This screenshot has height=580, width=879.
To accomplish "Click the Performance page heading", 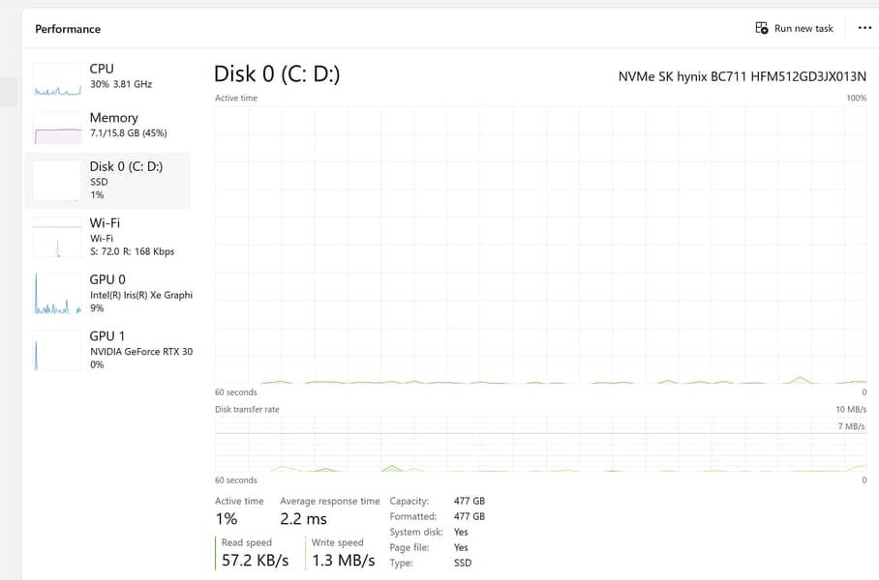I will tap(68, 29).
